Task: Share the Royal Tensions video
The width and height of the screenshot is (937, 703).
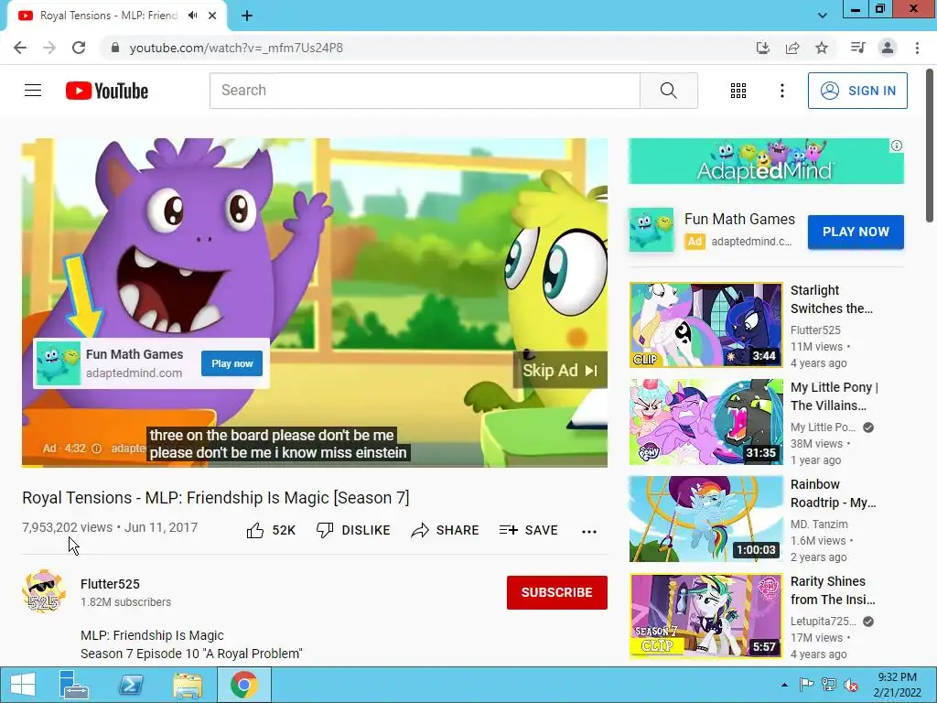Action: (446, 530)
